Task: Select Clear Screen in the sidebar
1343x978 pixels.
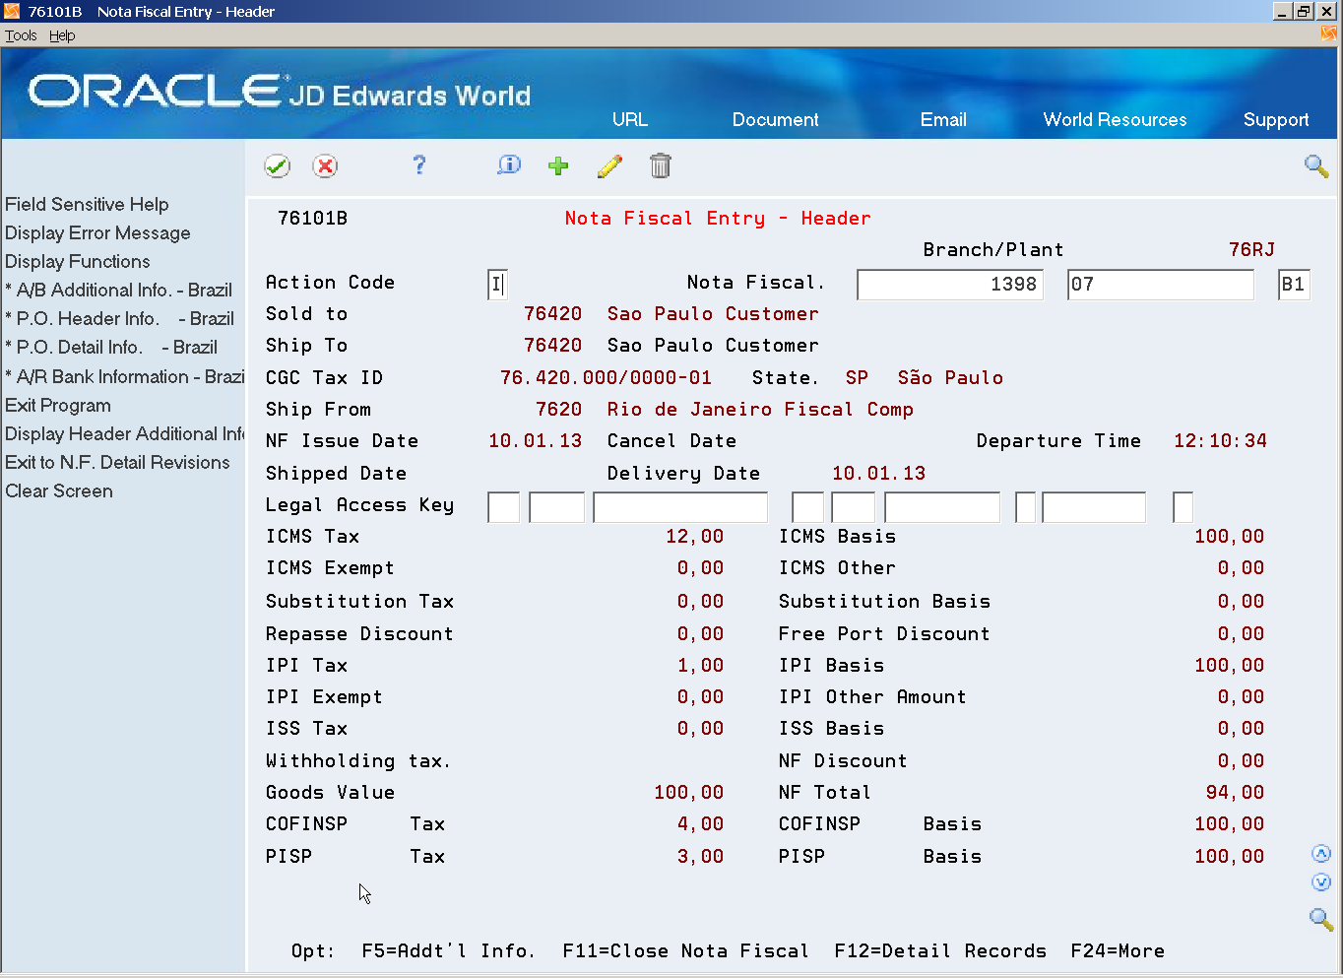Action: [x=59, y=490]
